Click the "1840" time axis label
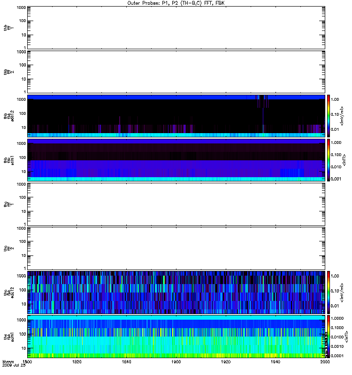This screenshot has height=375, width=352. tap(126, 361)
